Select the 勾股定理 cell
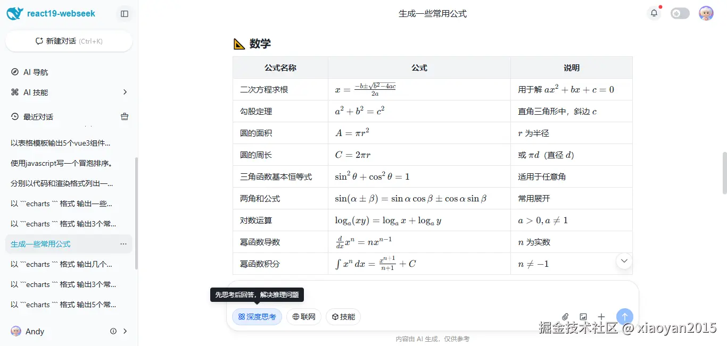Image resolution: width=727 pixels, height=346 pixels. point(280,111)
